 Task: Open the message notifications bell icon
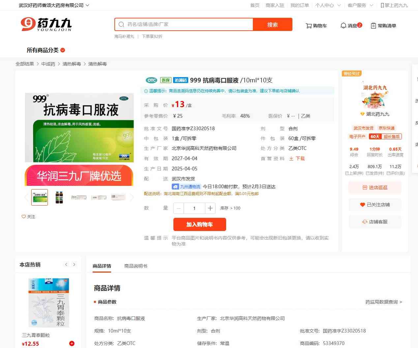343,26
